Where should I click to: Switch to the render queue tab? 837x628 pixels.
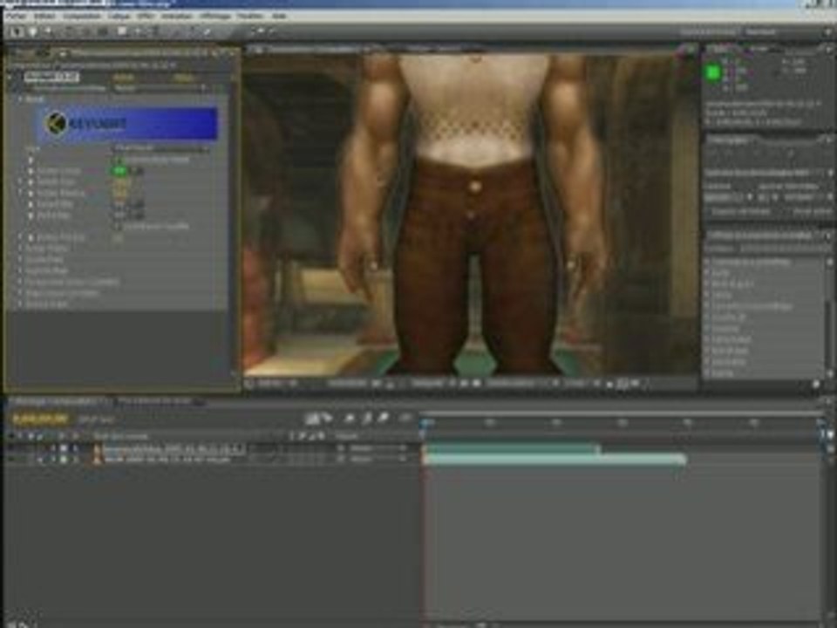(153, 400)
